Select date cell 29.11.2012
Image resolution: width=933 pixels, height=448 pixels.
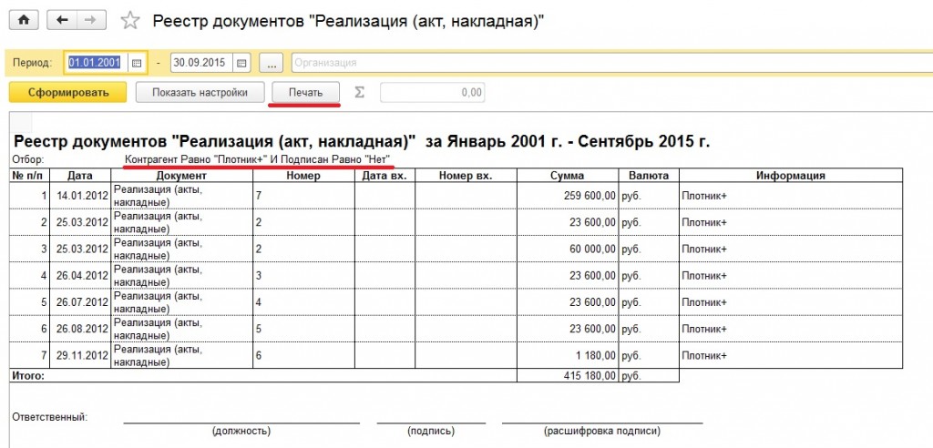coord(80,356)
